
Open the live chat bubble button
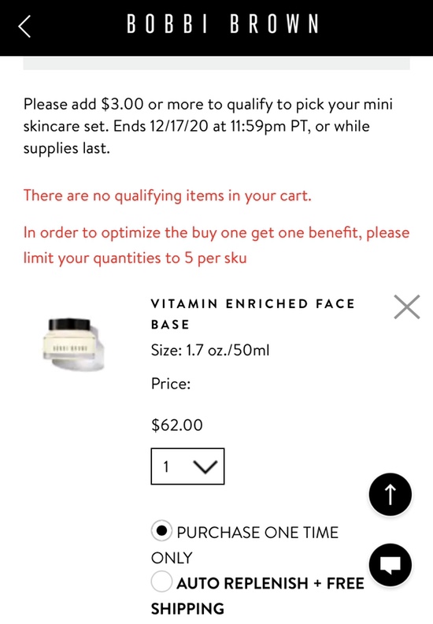(x=390, y=565)
